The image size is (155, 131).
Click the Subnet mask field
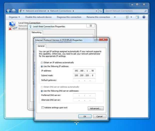84,75
